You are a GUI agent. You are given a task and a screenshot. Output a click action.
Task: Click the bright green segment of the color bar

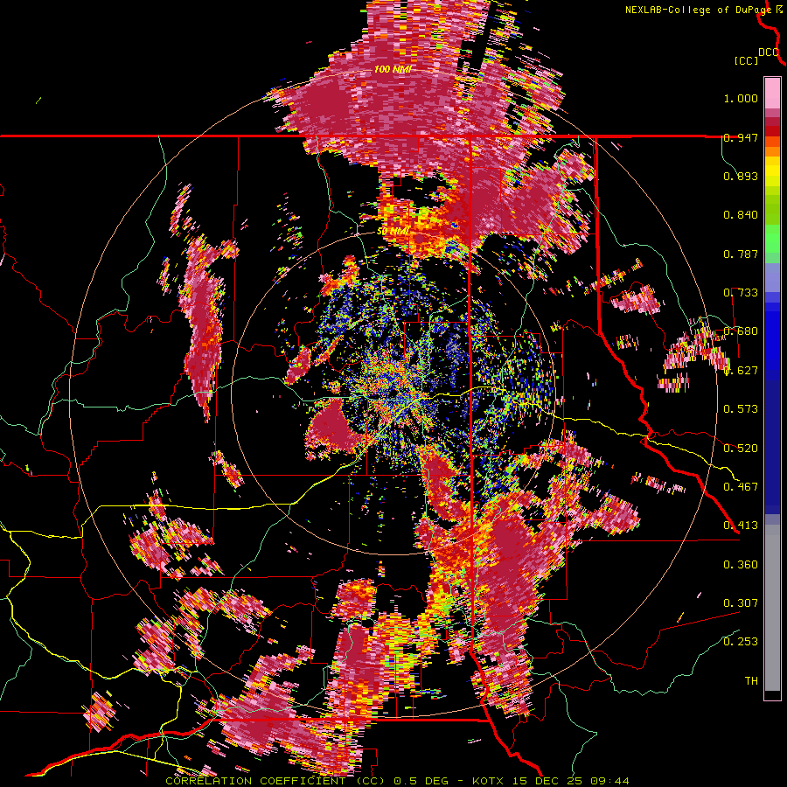point(772,238)
